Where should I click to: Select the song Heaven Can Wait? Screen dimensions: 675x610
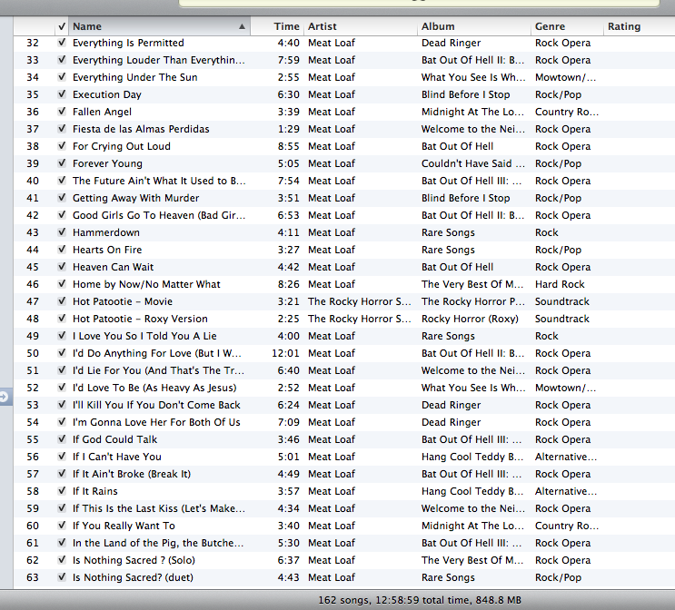coord(113,267)
